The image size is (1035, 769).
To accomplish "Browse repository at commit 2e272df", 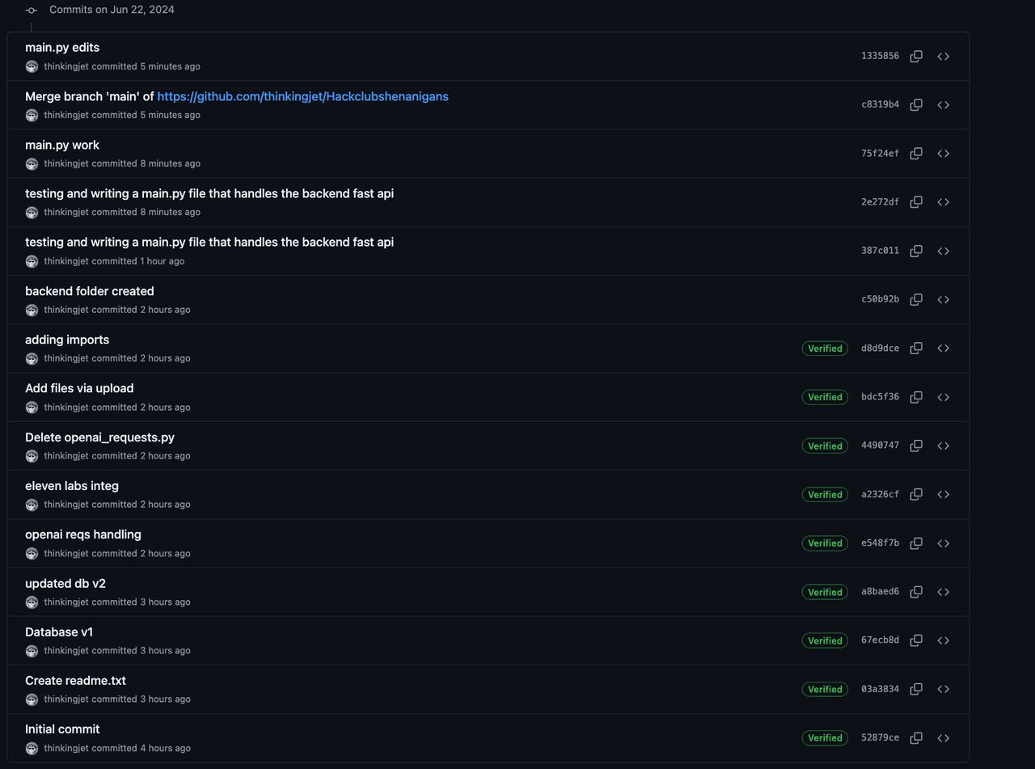I will tap(943, 202).
